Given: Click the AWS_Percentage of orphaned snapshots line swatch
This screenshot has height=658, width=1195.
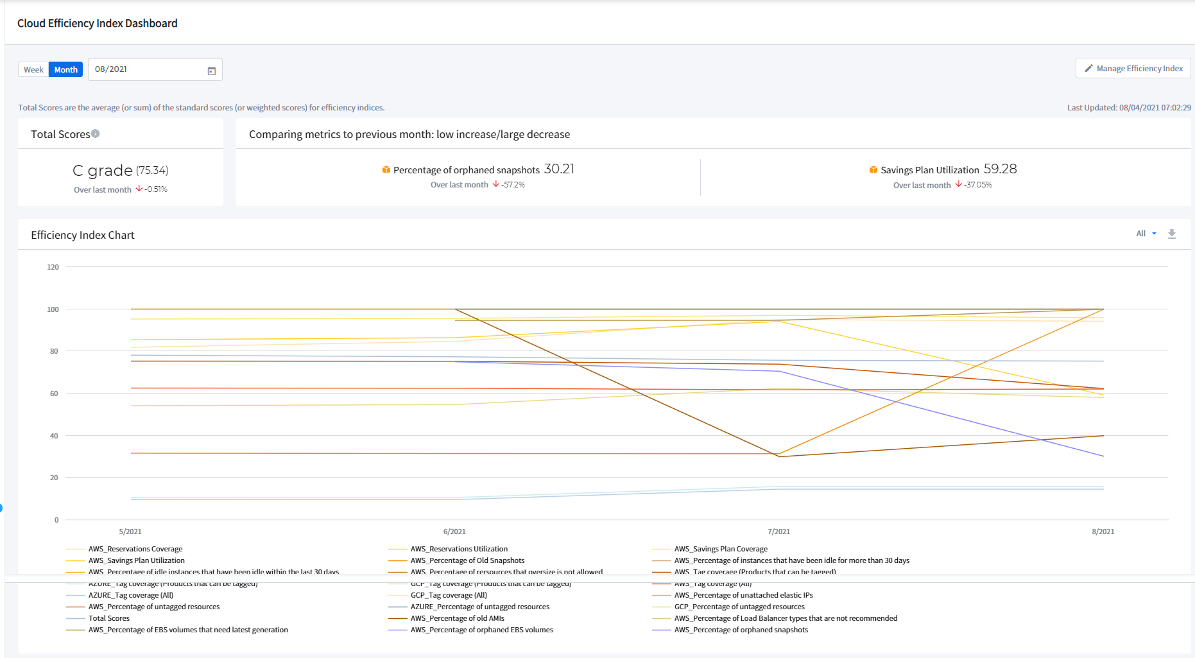Looking at the screenshot, I should coord(662,630).
